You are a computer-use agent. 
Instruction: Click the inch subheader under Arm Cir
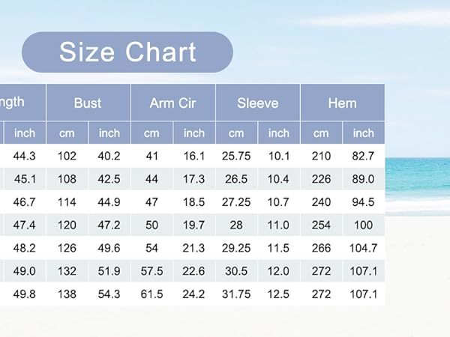tap(194, 133)
